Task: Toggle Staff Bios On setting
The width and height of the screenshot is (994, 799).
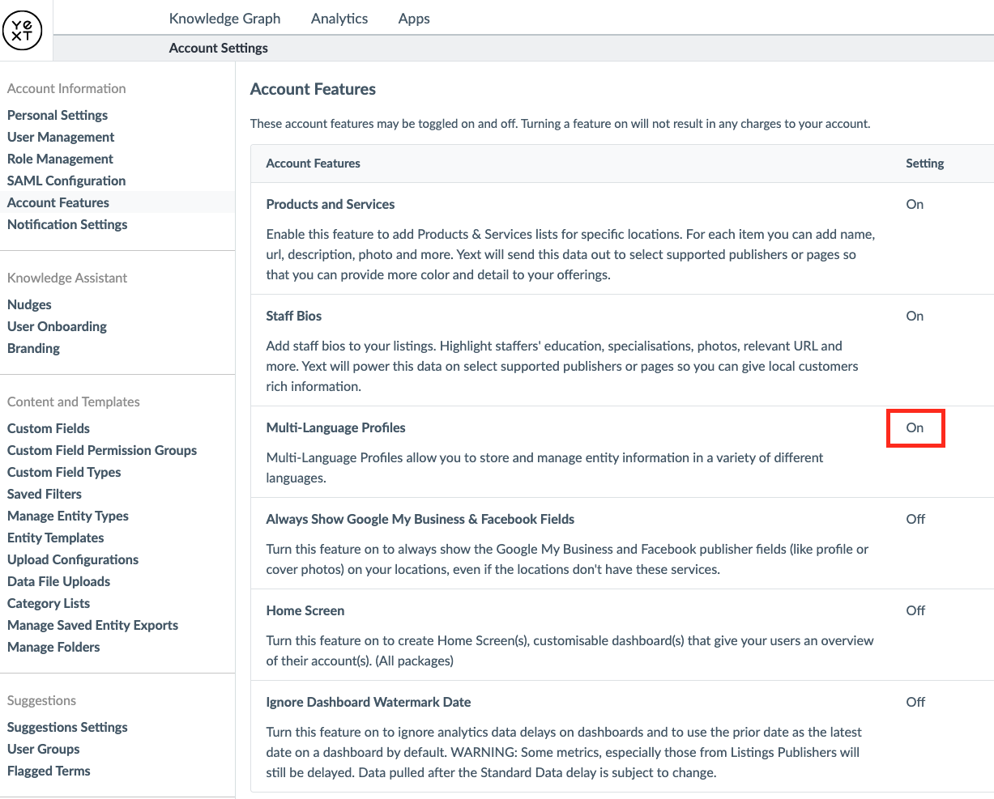Action: click(x=915, y=316)
